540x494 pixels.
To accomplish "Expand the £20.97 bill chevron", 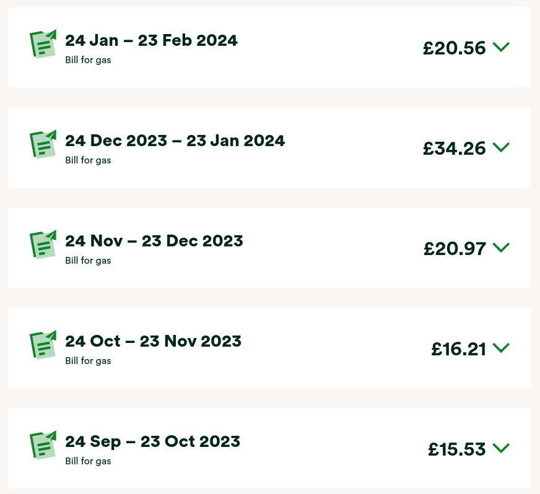I will (x=501, y=248).
